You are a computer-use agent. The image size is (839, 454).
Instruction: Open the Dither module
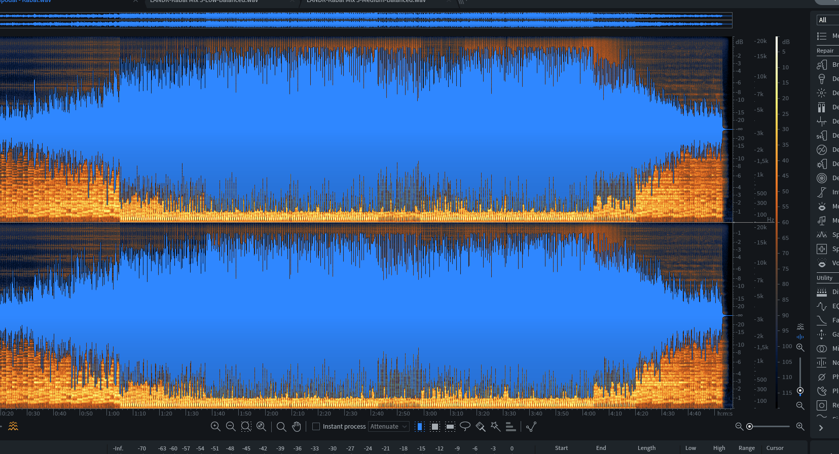pyautogui.click(x=822, y=292)
